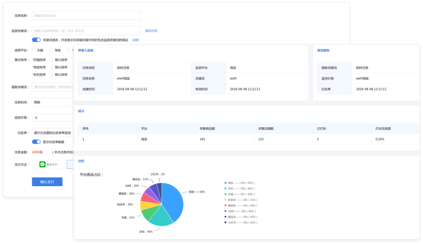Image resolution: width=423 pixels, height=244 pixels.
Task: Toggle the 关键词清洗 switch
Action: point(36,40)
